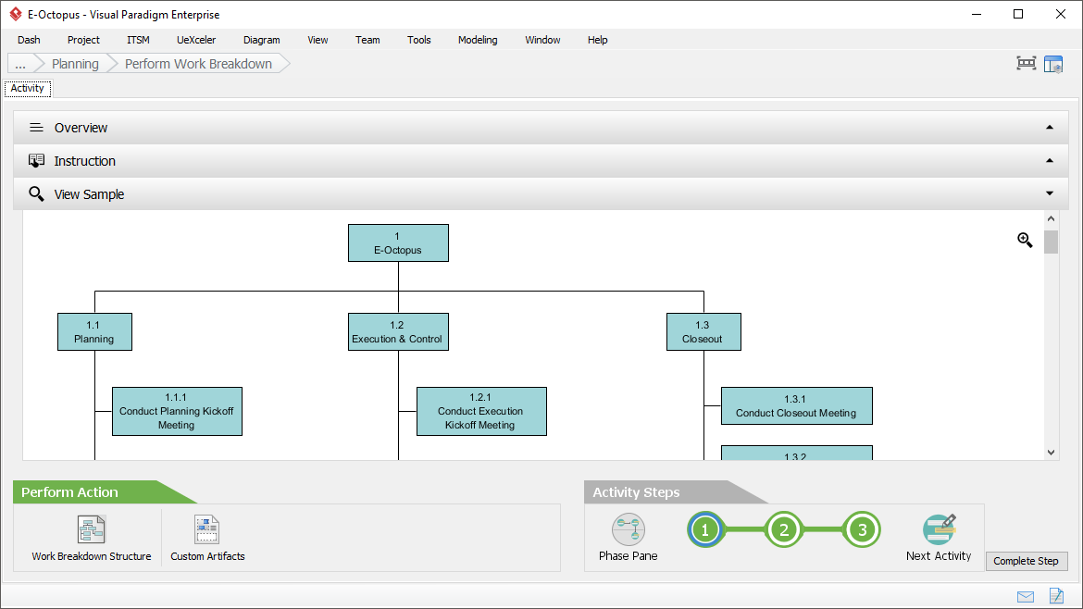Go to Next Activity icon

point(940,529)
